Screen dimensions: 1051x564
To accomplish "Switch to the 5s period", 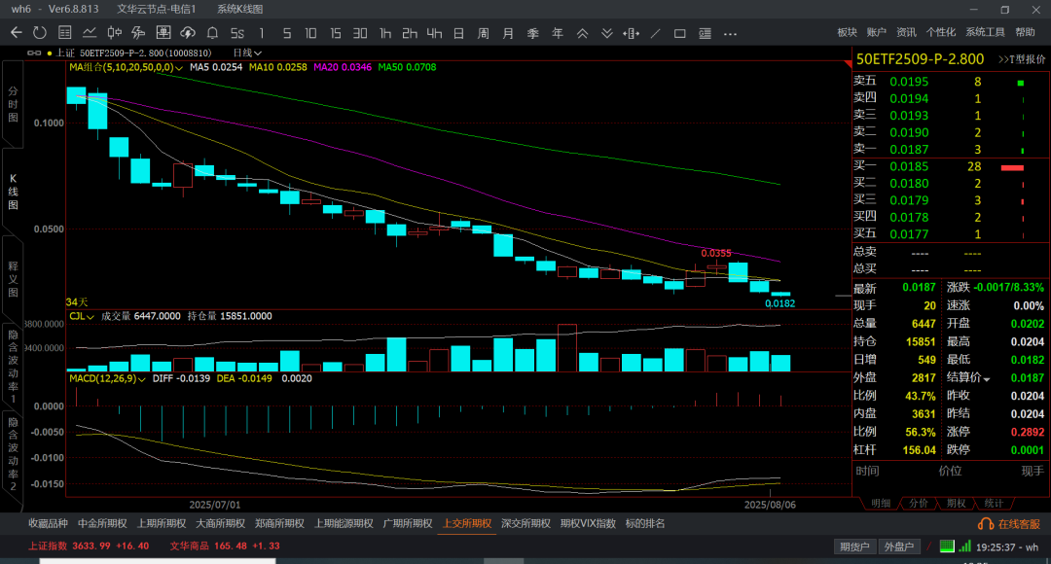I will [236, 33].
